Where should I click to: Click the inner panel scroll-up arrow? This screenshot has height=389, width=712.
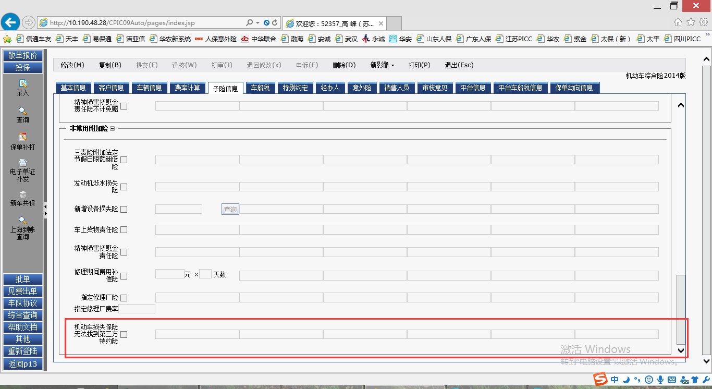pos(680,105)
